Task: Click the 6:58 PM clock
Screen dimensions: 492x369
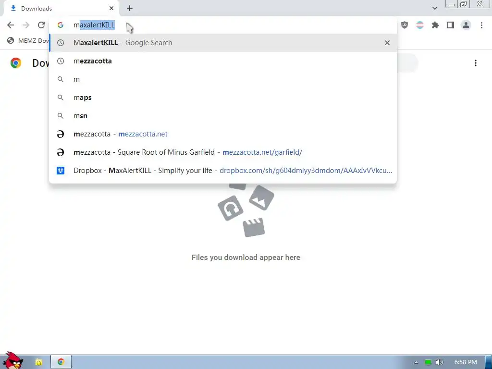Action: click(x=466, y=362)
